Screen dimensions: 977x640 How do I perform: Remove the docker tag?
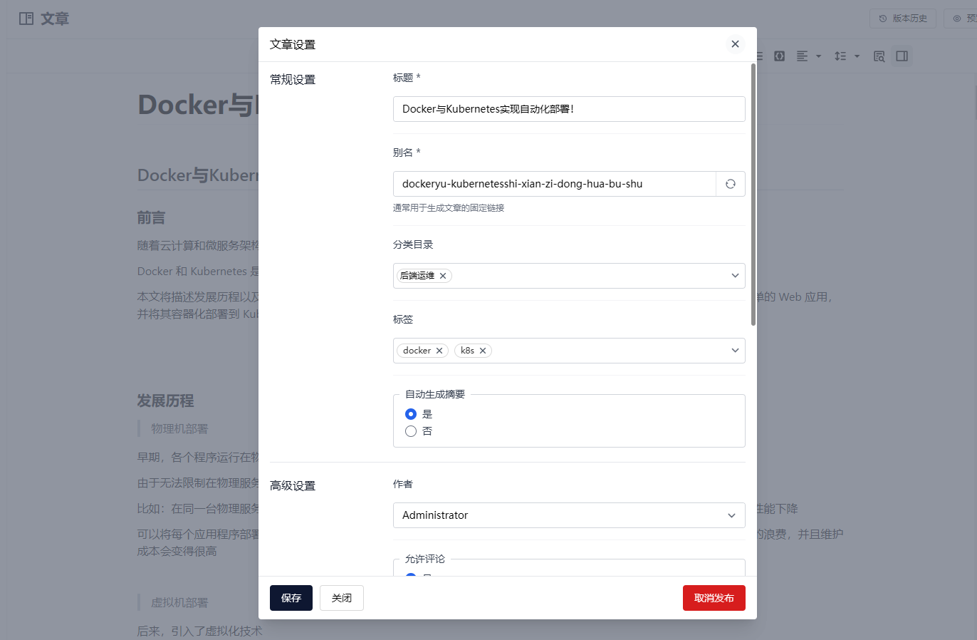coord(439,351)
